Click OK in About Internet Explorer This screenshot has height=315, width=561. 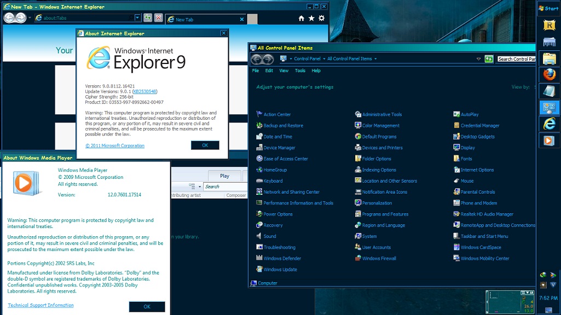pos(205,145)
